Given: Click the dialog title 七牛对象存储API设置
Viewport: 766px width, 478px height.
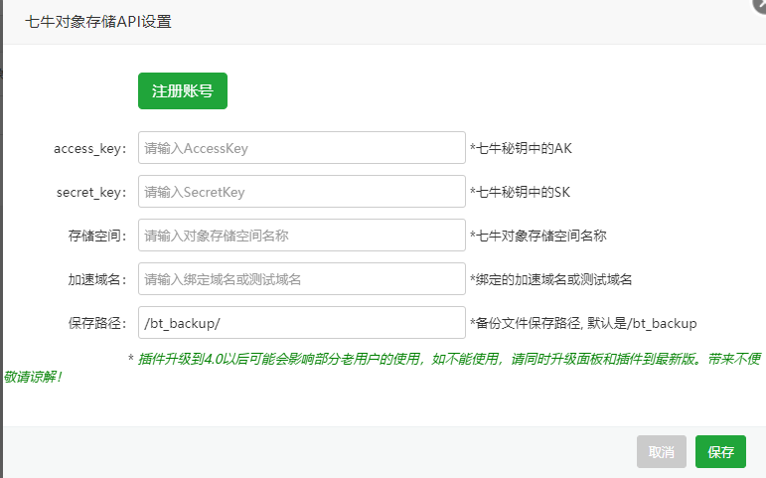Looking at the screenshot, I should click(x=98, y=22).
